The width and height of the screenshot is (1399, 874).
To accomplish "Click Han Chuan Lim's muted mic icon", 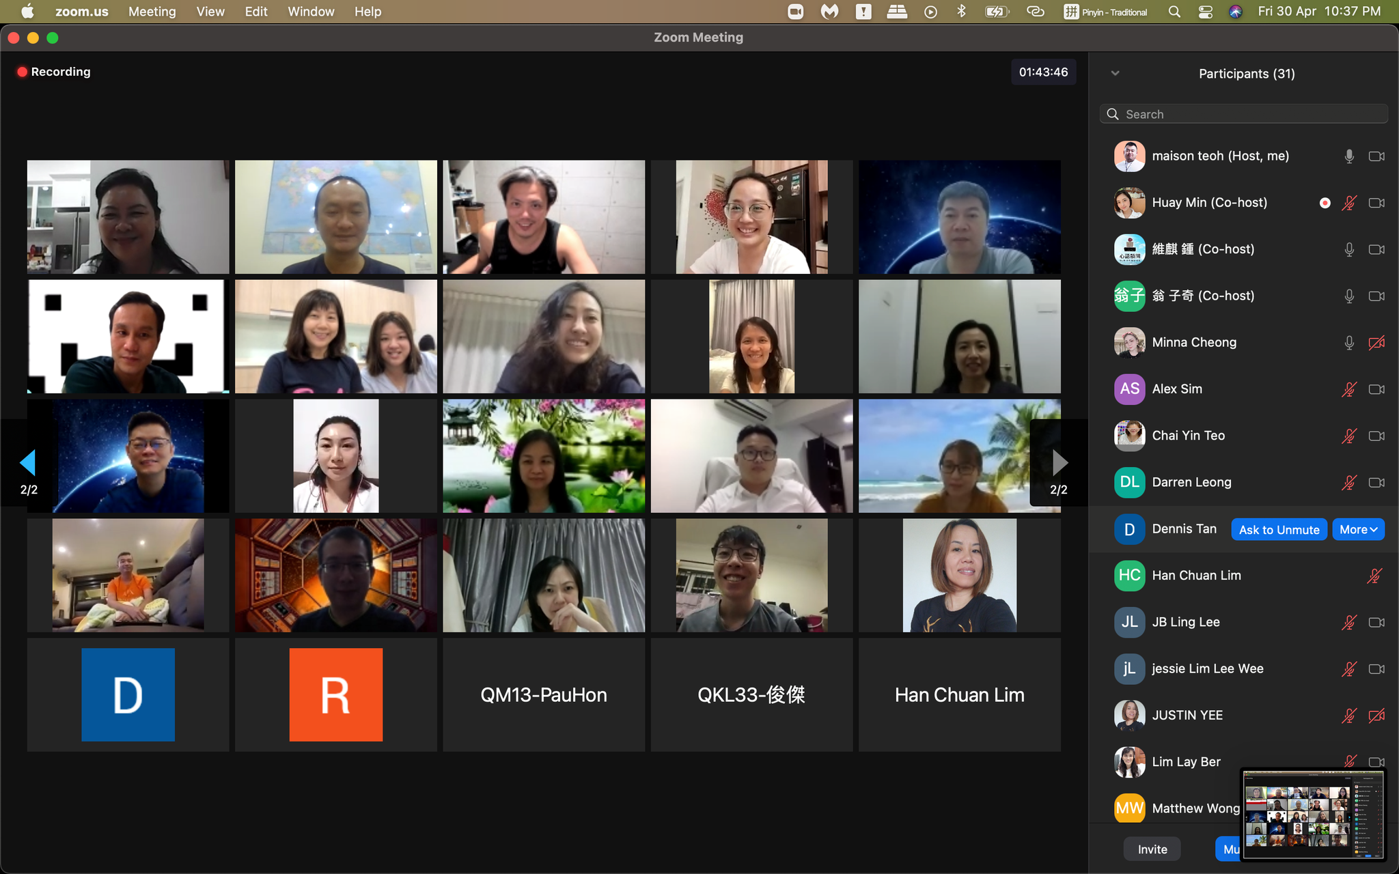I will point(1374,576).
